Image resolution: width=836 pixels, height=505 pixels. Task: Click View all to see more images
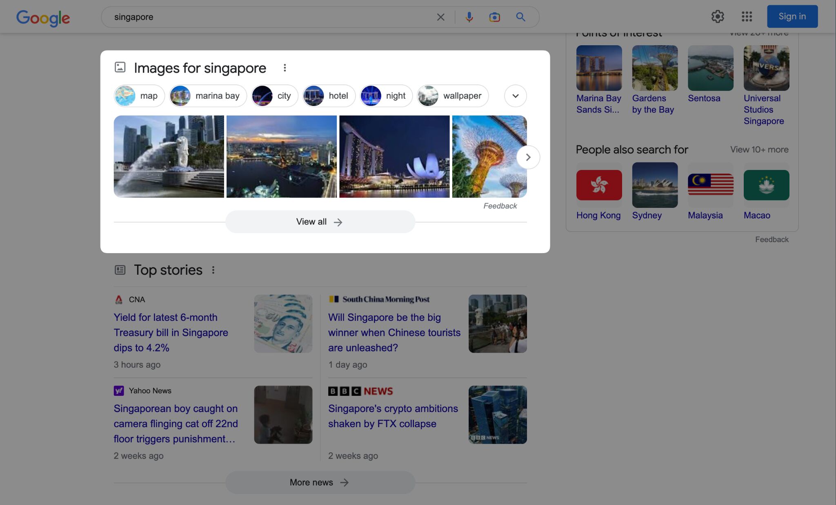pyautogui.click(x=320, y=221)
